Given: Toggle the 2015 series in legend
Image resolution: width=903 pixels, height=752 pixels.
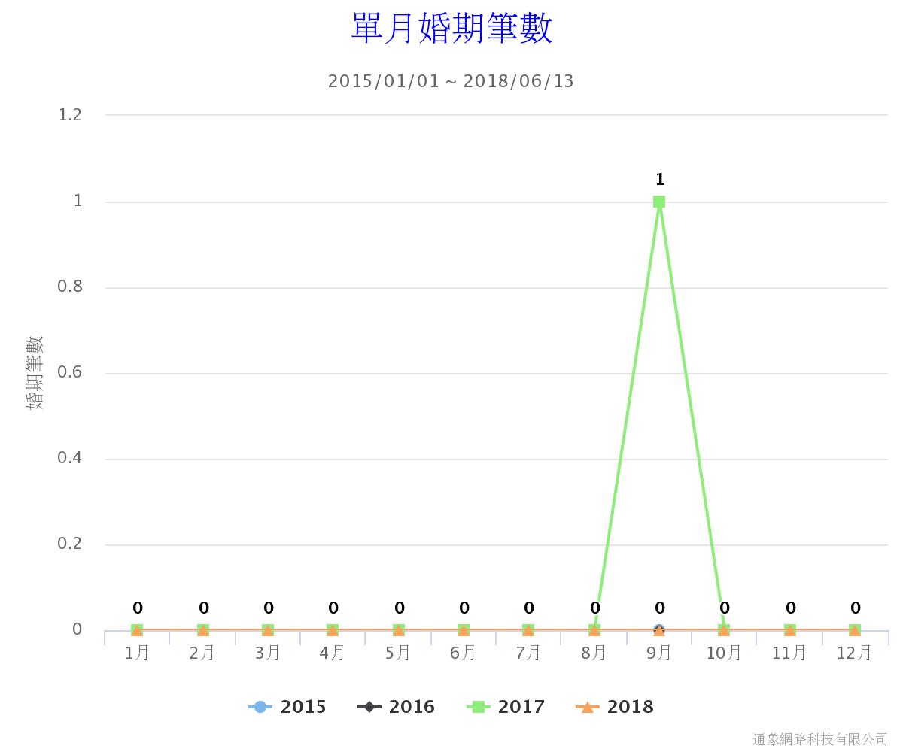Looking at the screenshot, I should (x=287, y=707).
